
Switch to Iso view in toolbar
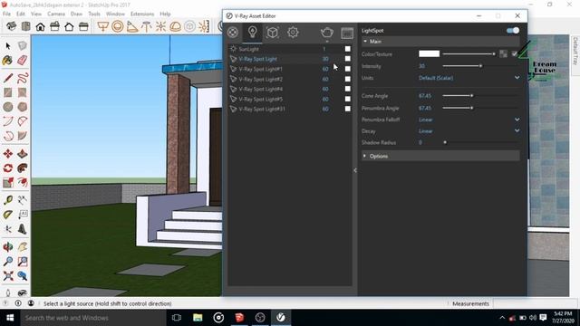click(11, 26)
